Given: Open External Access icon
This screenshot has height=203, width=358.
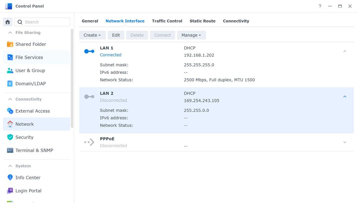Looking at the screenshot, I should (x=10, y=111).
